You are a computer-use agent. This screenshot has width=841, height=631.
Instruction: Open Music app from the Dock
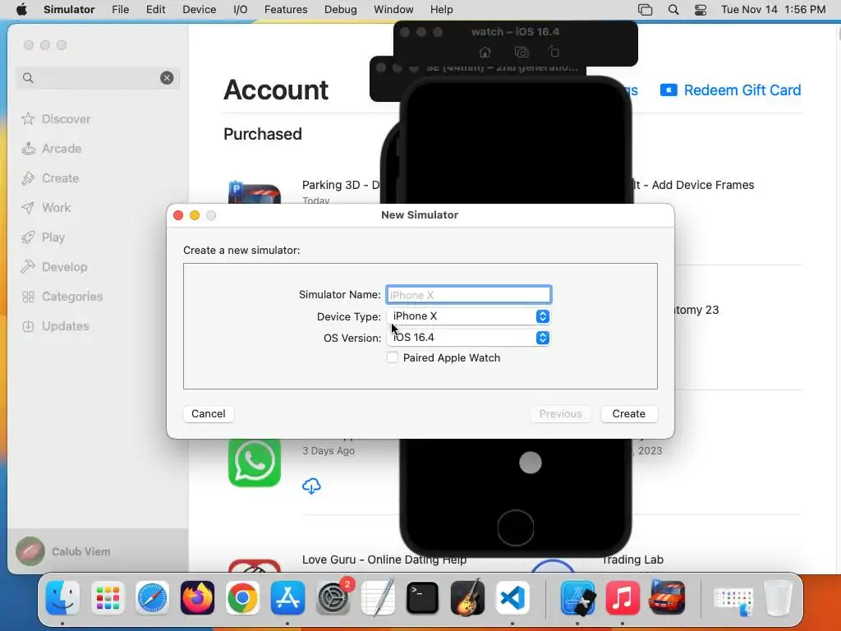click(x=623, y=598)
